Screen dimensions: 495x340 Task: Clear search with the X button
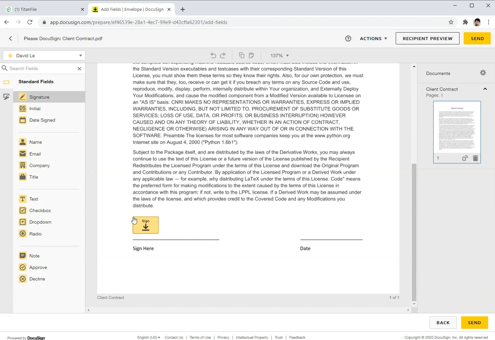pos(79,68)
